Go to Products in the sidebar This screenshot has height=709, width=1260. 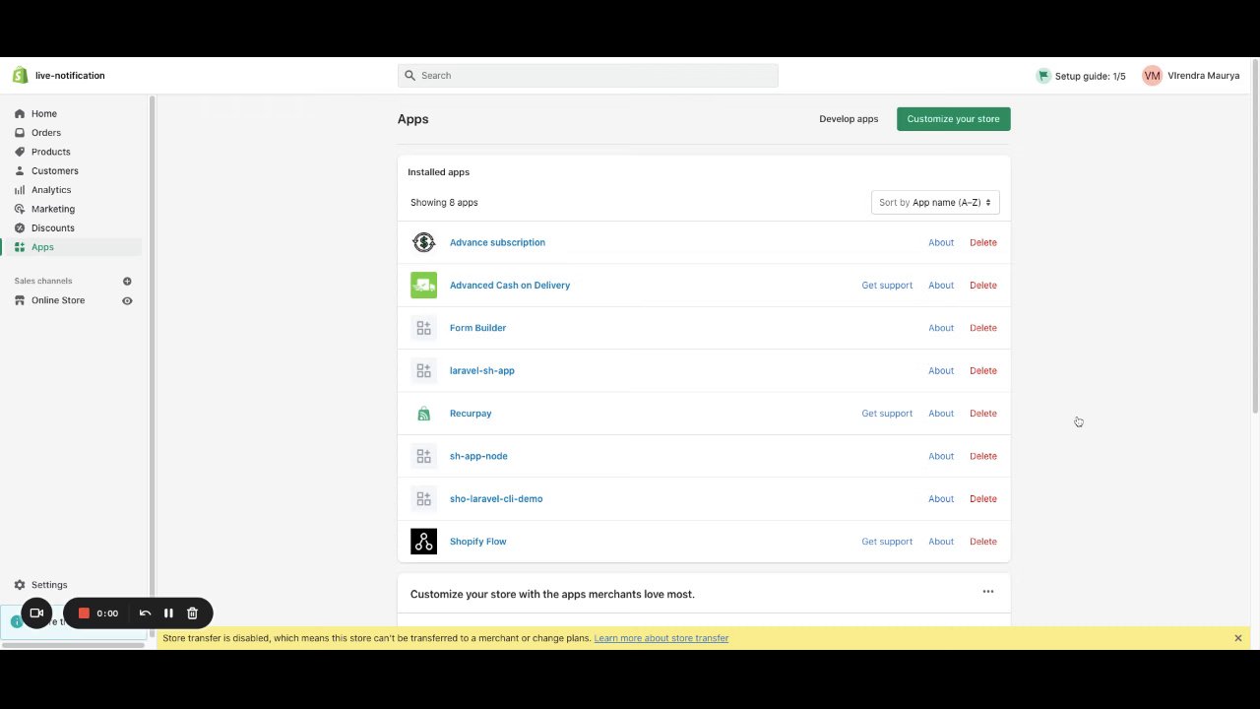pos(50,152)
